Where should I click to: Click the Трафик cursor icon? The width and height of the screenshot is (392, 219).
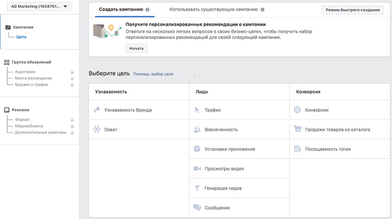(197, 110)
